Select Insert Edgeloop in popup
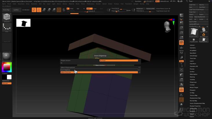The image size is (212, 119). point(99,70)
